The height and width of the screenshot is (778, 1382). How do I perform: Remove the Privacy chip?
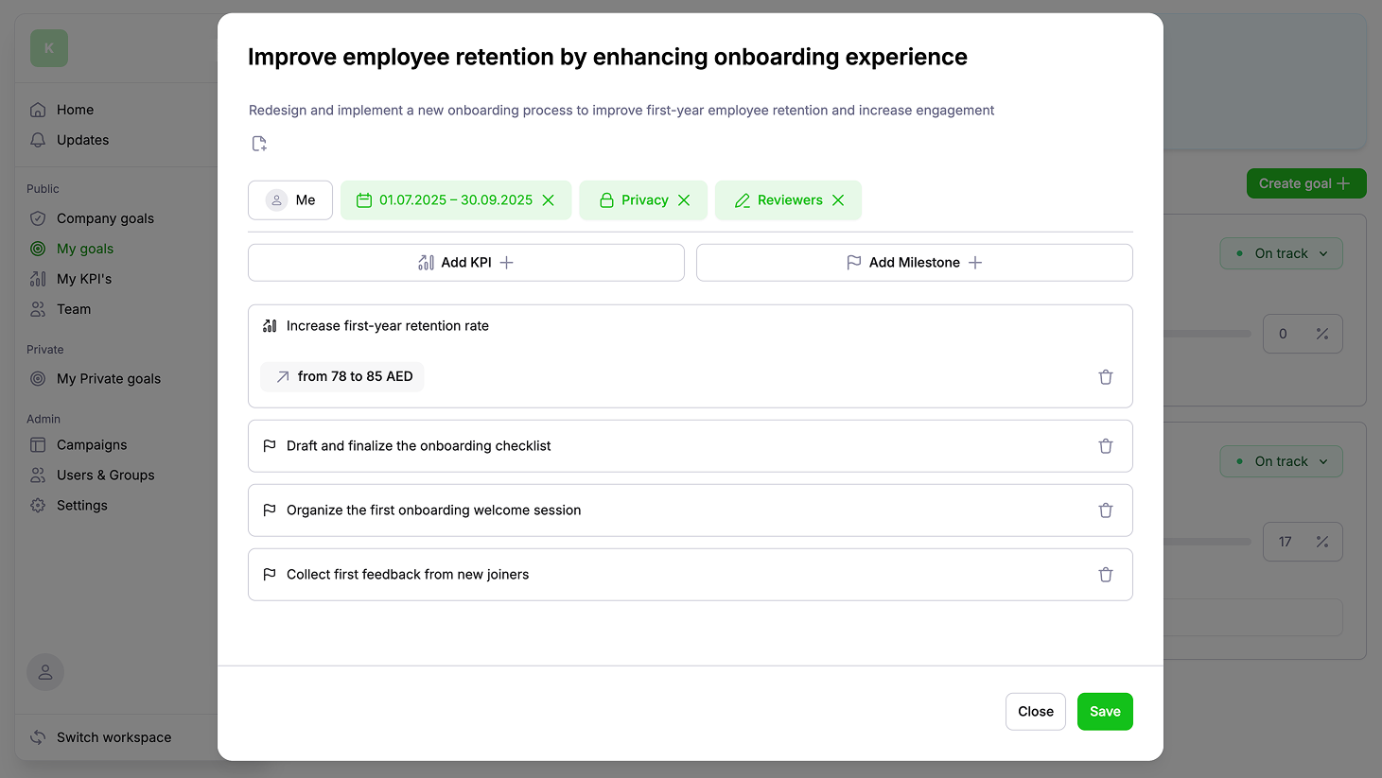684,200
